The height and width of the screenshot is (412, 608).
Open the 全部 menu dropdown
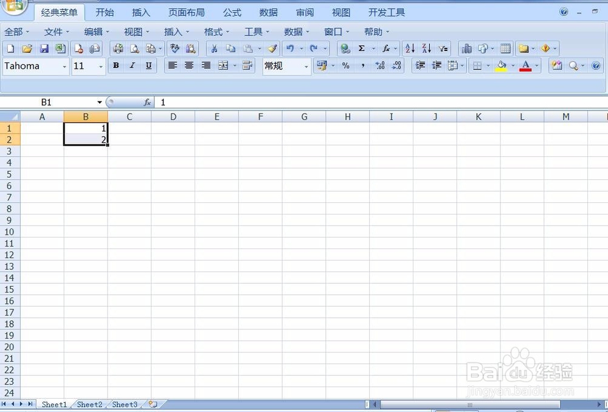click(x=16, y=32)
